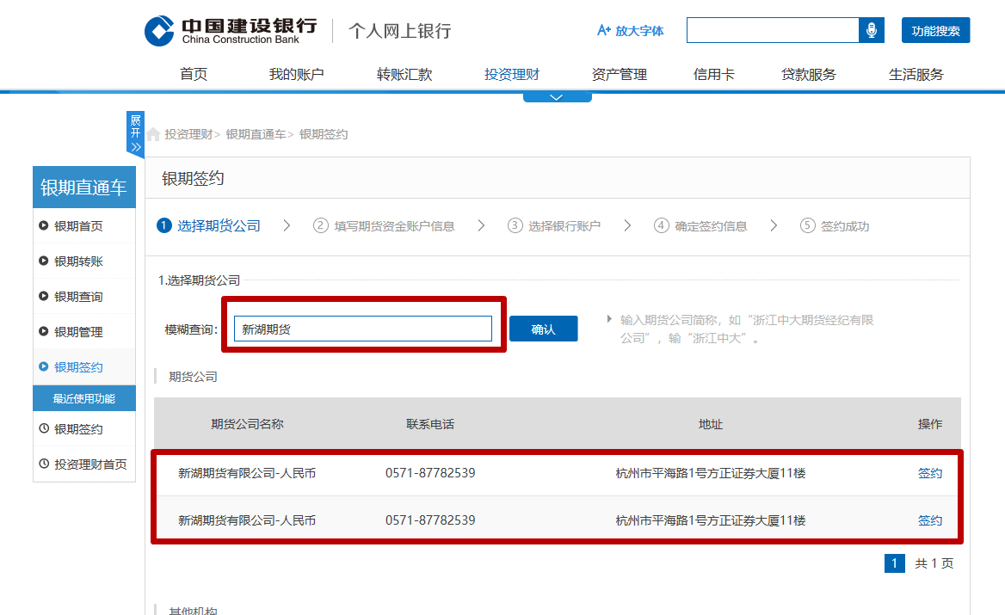Open the 信用卡 menu
1005x615 pixels.
(x=713, y=74)
